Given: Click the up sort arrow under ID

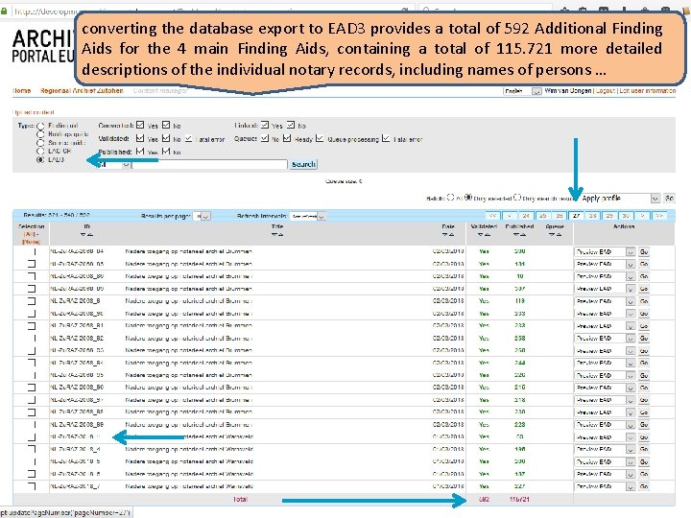Looking at the screenshot, I should tap(90, 235).
